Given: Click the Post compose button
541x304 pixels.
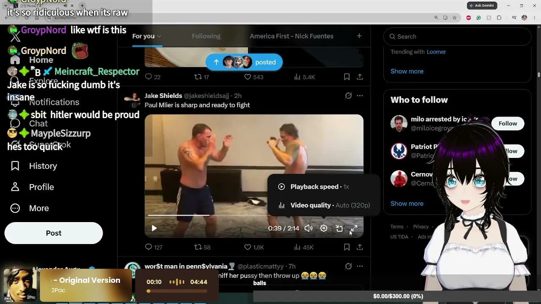Looking at the screenshot, I should click(x=54, y=233).
